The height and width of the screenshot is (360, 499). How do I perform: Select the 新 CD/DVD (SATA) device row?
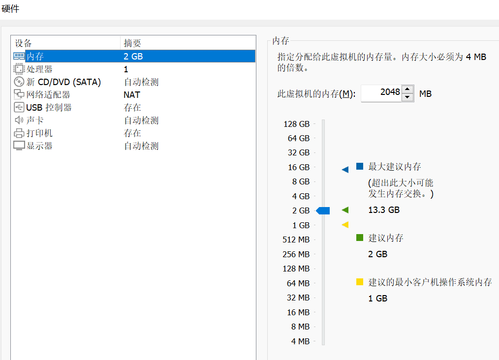pyautogui.click(x=133, y=82)
